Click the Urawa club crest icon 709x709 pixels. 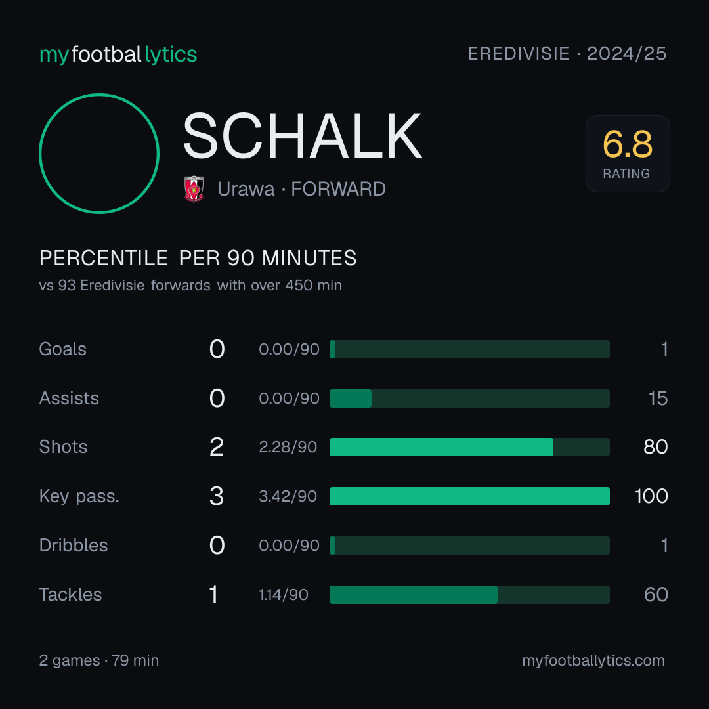(x=194, y=189)
